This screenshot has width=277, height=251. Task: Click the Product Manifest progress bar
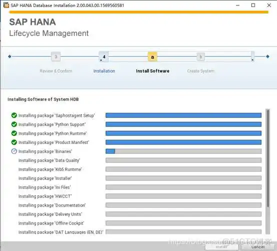click(x=183, y=142)
